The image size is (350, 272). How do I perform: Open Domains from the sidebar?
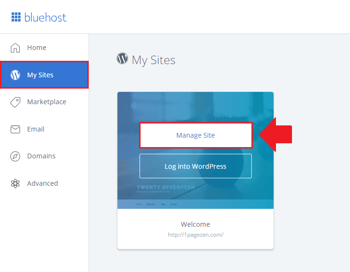(x=44, y=156)
